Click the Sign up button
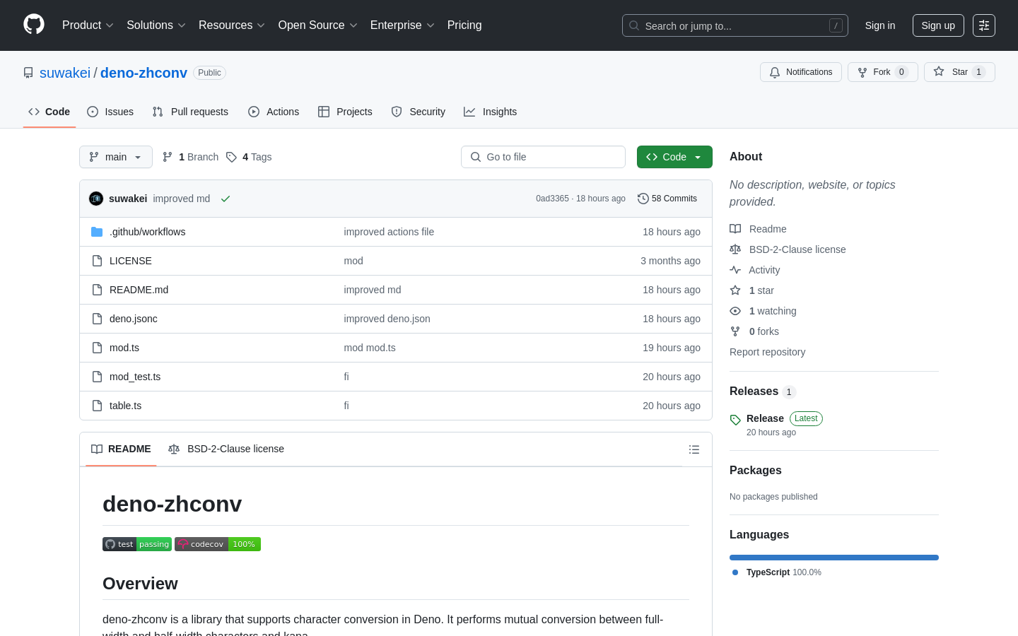This screenshot has width=1018, height=636. [x=938, y=25]
